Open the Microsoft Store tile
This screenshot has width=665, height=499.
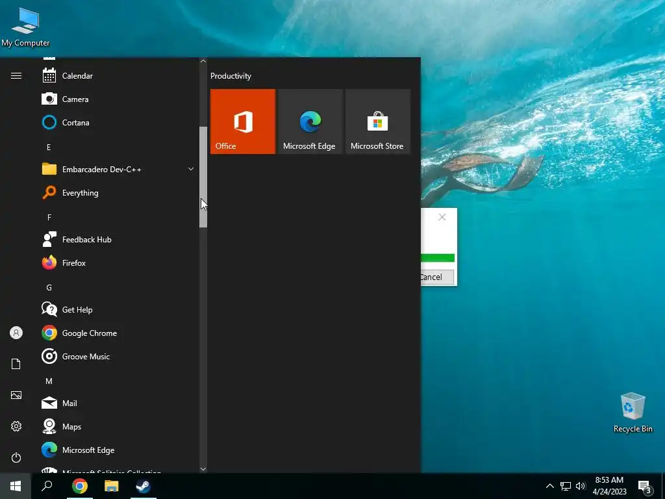[x=377, y=122]
